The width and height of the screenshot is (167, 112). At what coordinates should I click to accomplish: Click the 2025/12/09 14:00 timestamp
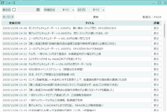point(15,69)
